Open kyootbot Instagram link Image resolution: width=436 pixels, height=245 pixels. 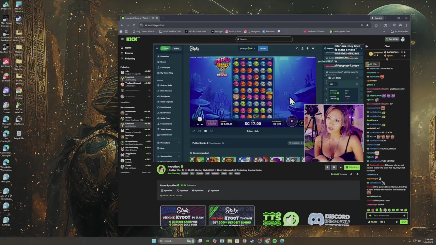coord(167,191)
